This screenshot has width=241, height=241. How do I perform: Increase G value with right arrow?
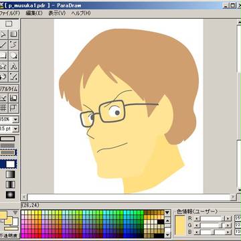point(228,226)
